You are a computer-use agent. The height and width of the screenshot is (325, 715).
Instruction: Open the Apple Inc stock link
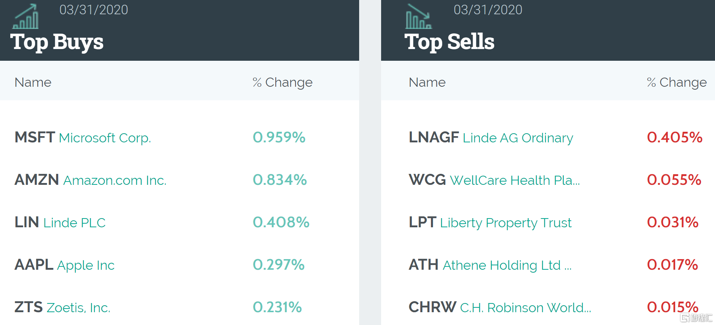point(86,265)
